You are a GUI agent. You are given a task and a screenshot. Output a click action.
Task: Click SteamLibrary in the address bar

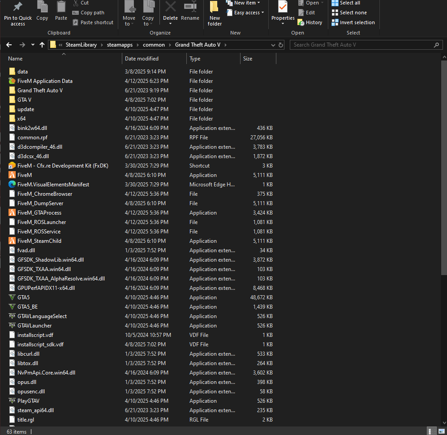click(x=81, y=45)
